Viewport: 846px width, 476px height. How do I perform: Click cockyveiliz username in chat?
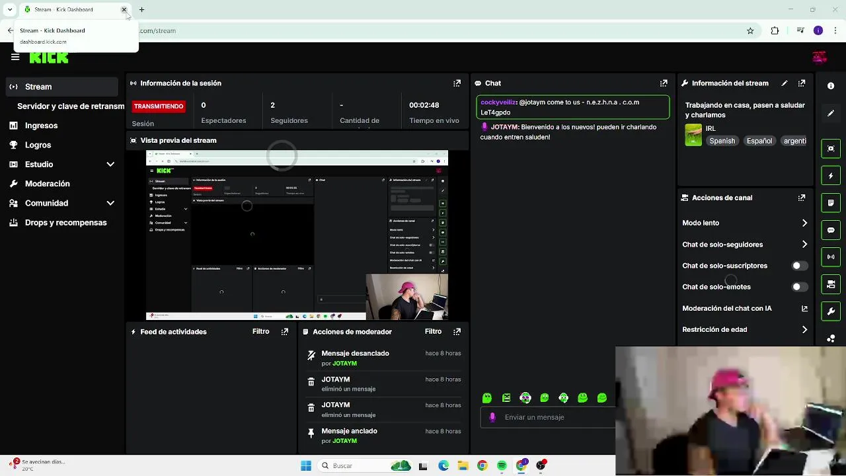point(498,102)
